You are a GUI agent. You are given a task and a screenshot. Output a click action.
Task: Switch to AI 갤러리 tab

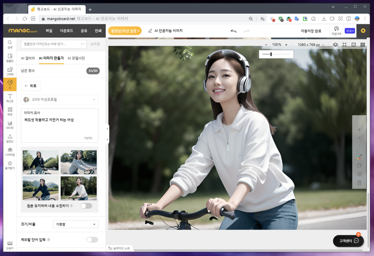click(x=28, y=58)
